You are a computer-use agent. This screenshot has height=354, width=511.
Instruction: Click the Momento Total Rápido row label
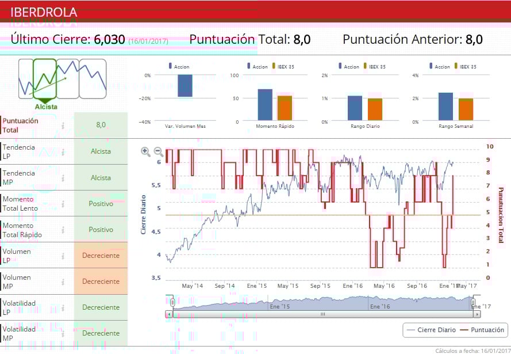click(x=22, y=230)
